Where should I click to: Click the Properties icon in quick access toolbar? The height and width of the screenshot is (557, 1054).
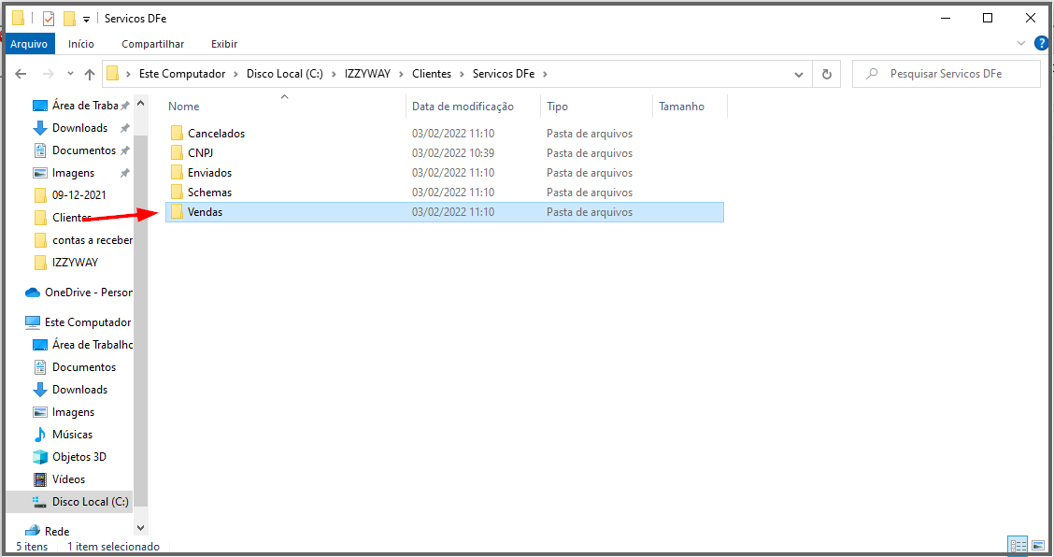click(49, 18)
